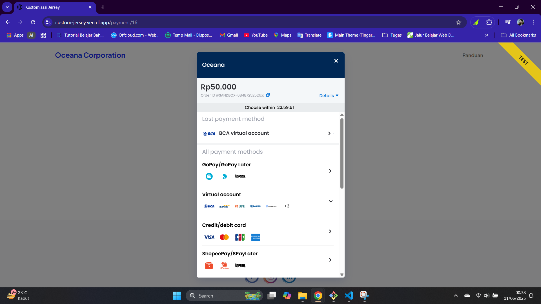Open Credit/debit card chevron arrow

[x=330, y=231]
